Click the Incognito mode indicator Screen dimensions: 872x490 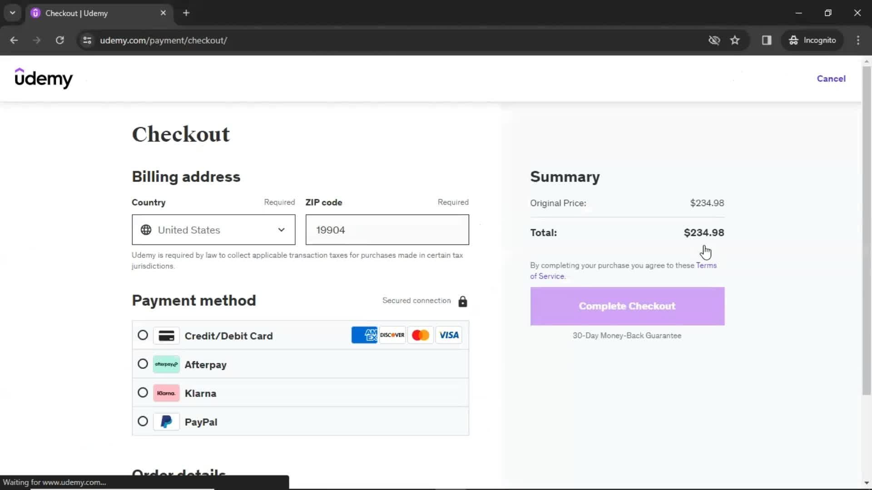click(x=813, y=40)
